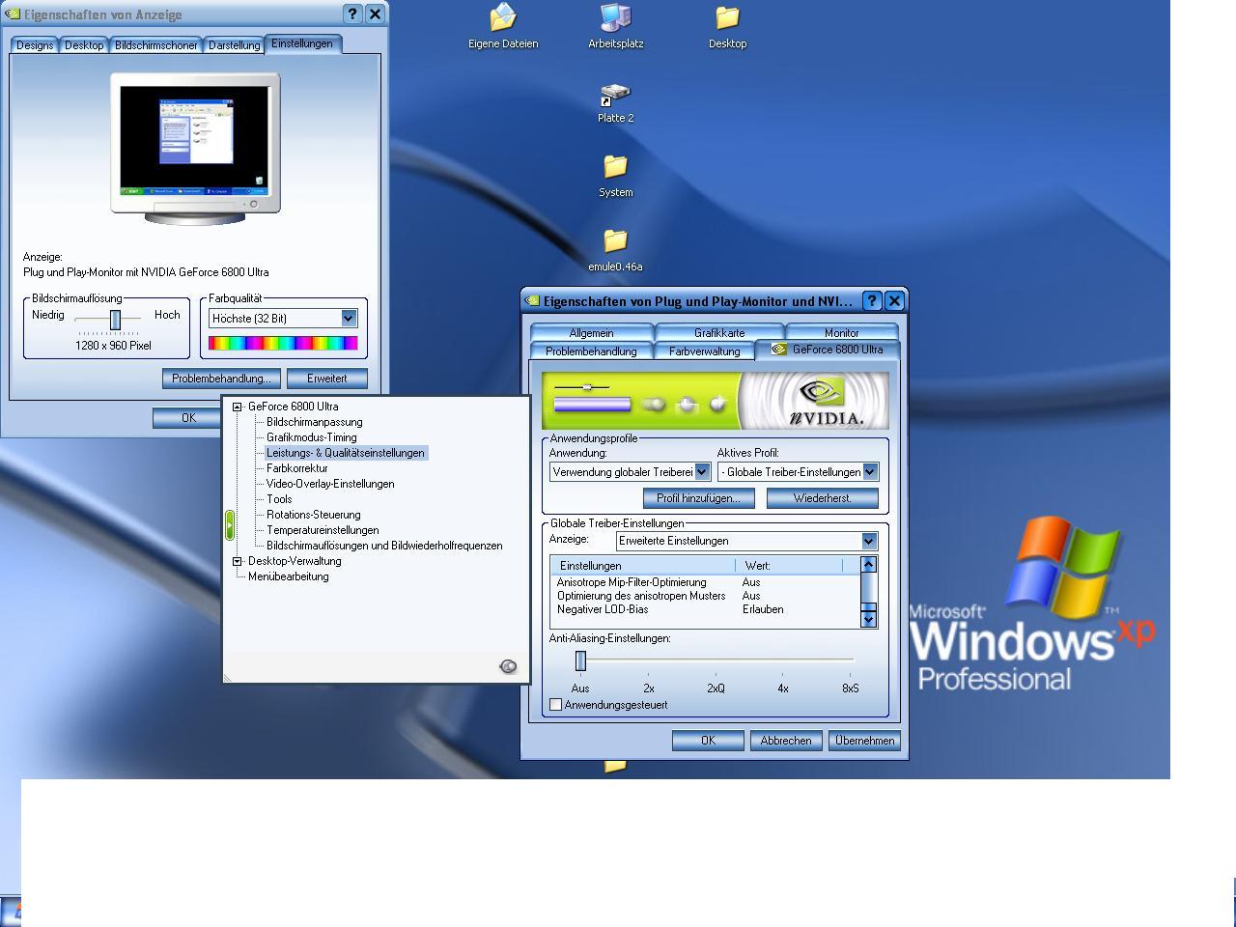
Task: Open the Farbqualität dropdown
Action: pyautogui.click(x=349, y=318)
